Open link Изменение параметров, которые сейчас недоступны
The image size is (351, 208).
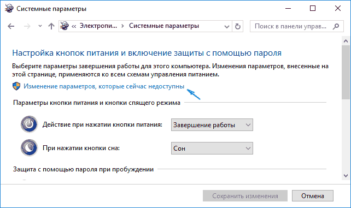(104, 86)
